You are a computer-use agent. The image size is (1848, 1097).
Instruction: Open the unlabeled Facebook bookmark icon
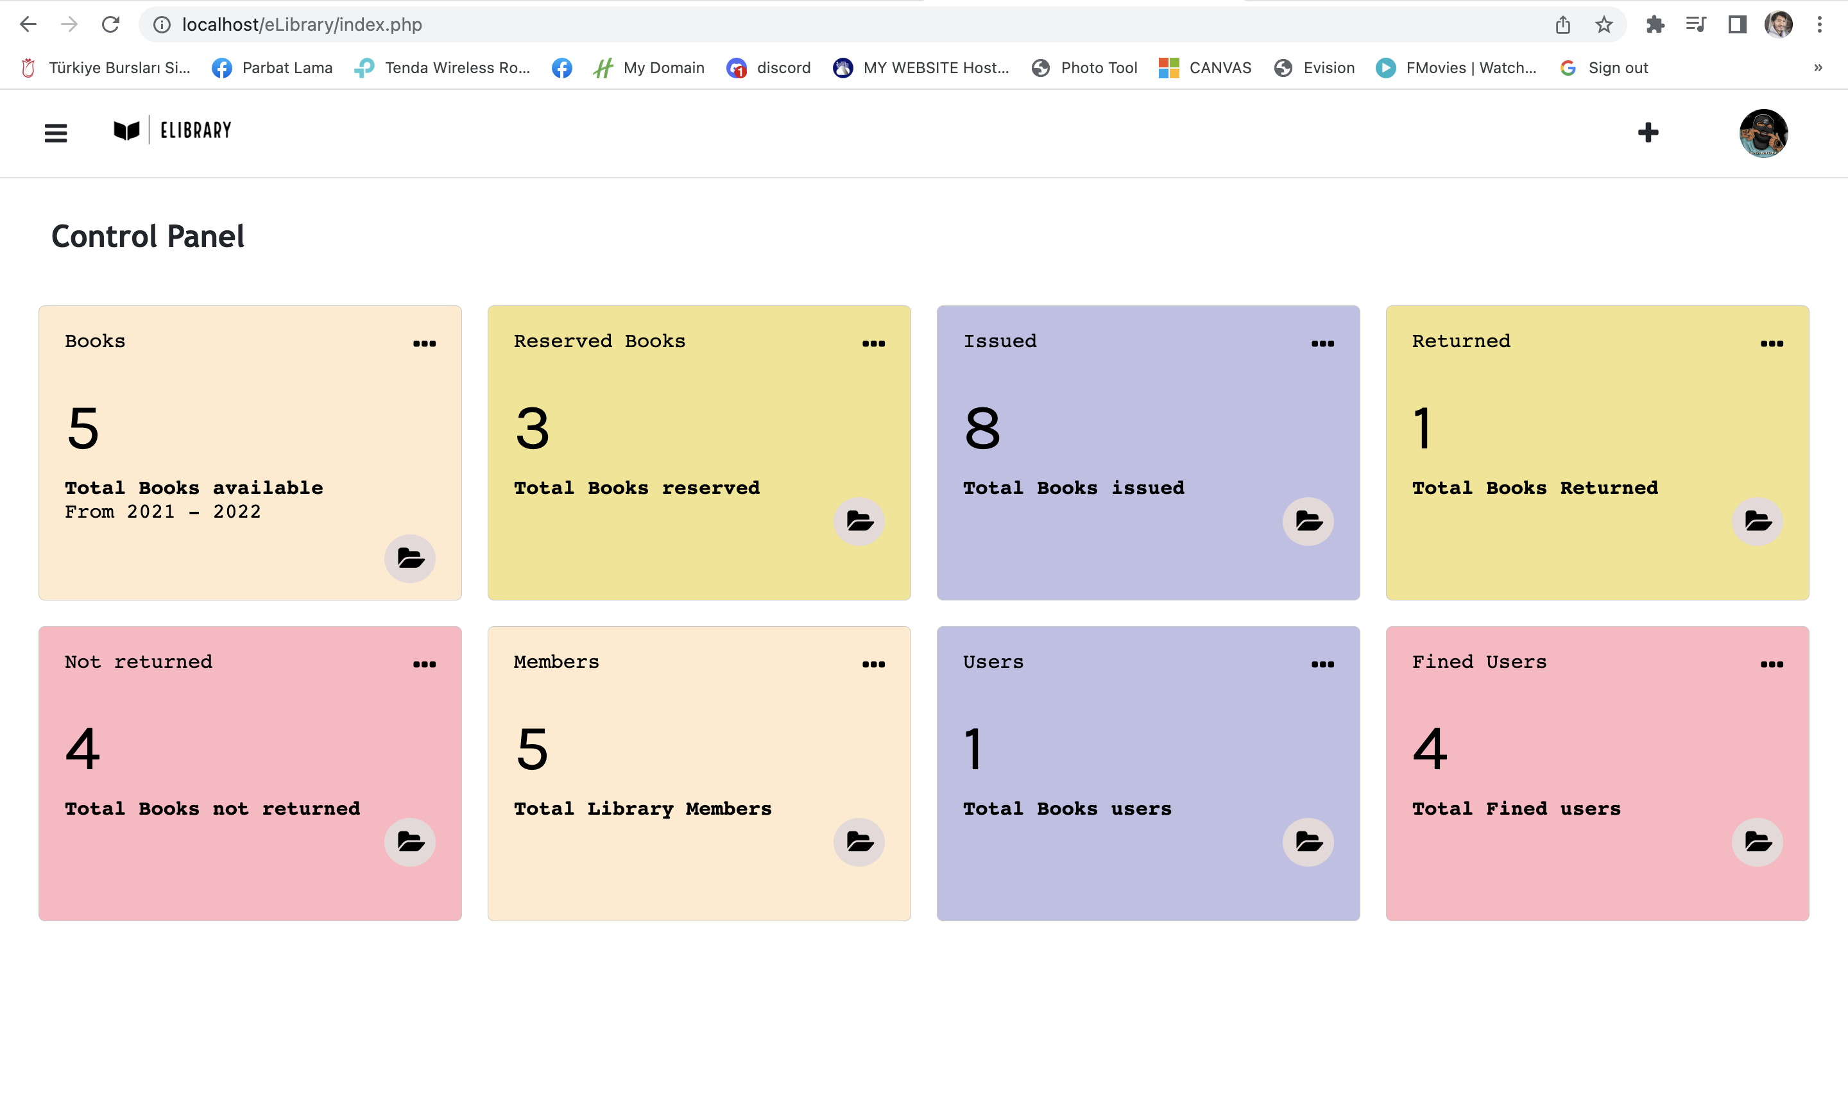(x=562, y=68)
